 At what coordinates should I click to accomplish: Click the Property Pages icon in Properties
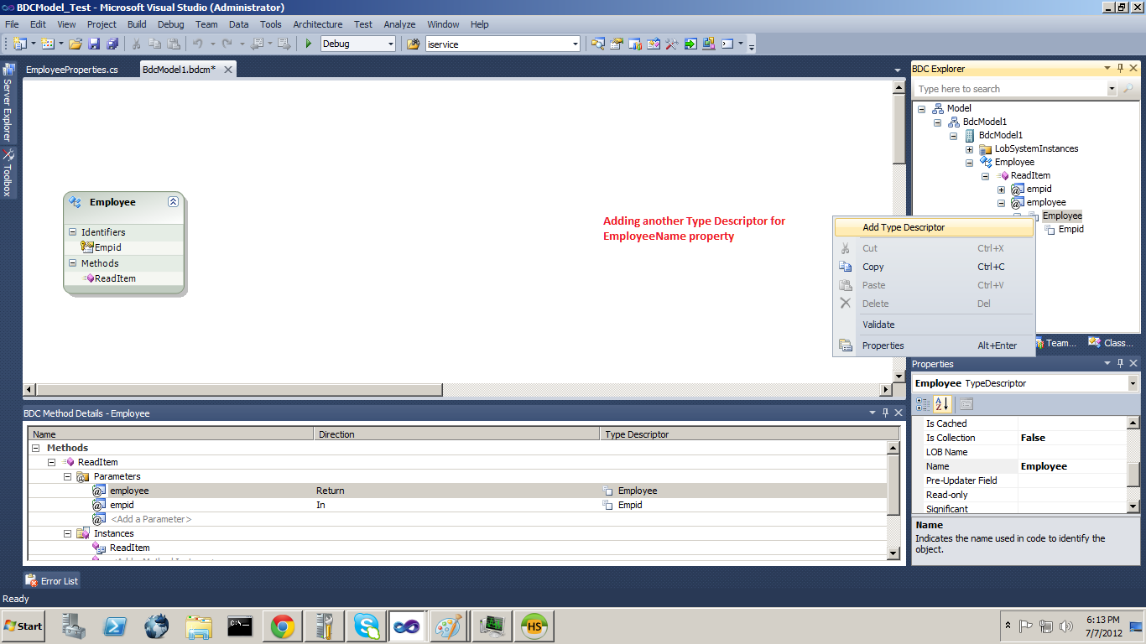point(966,404)
